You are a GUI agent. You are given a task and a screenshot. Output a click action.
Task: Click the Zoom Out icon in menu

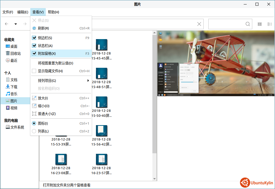tap(34, 106)
